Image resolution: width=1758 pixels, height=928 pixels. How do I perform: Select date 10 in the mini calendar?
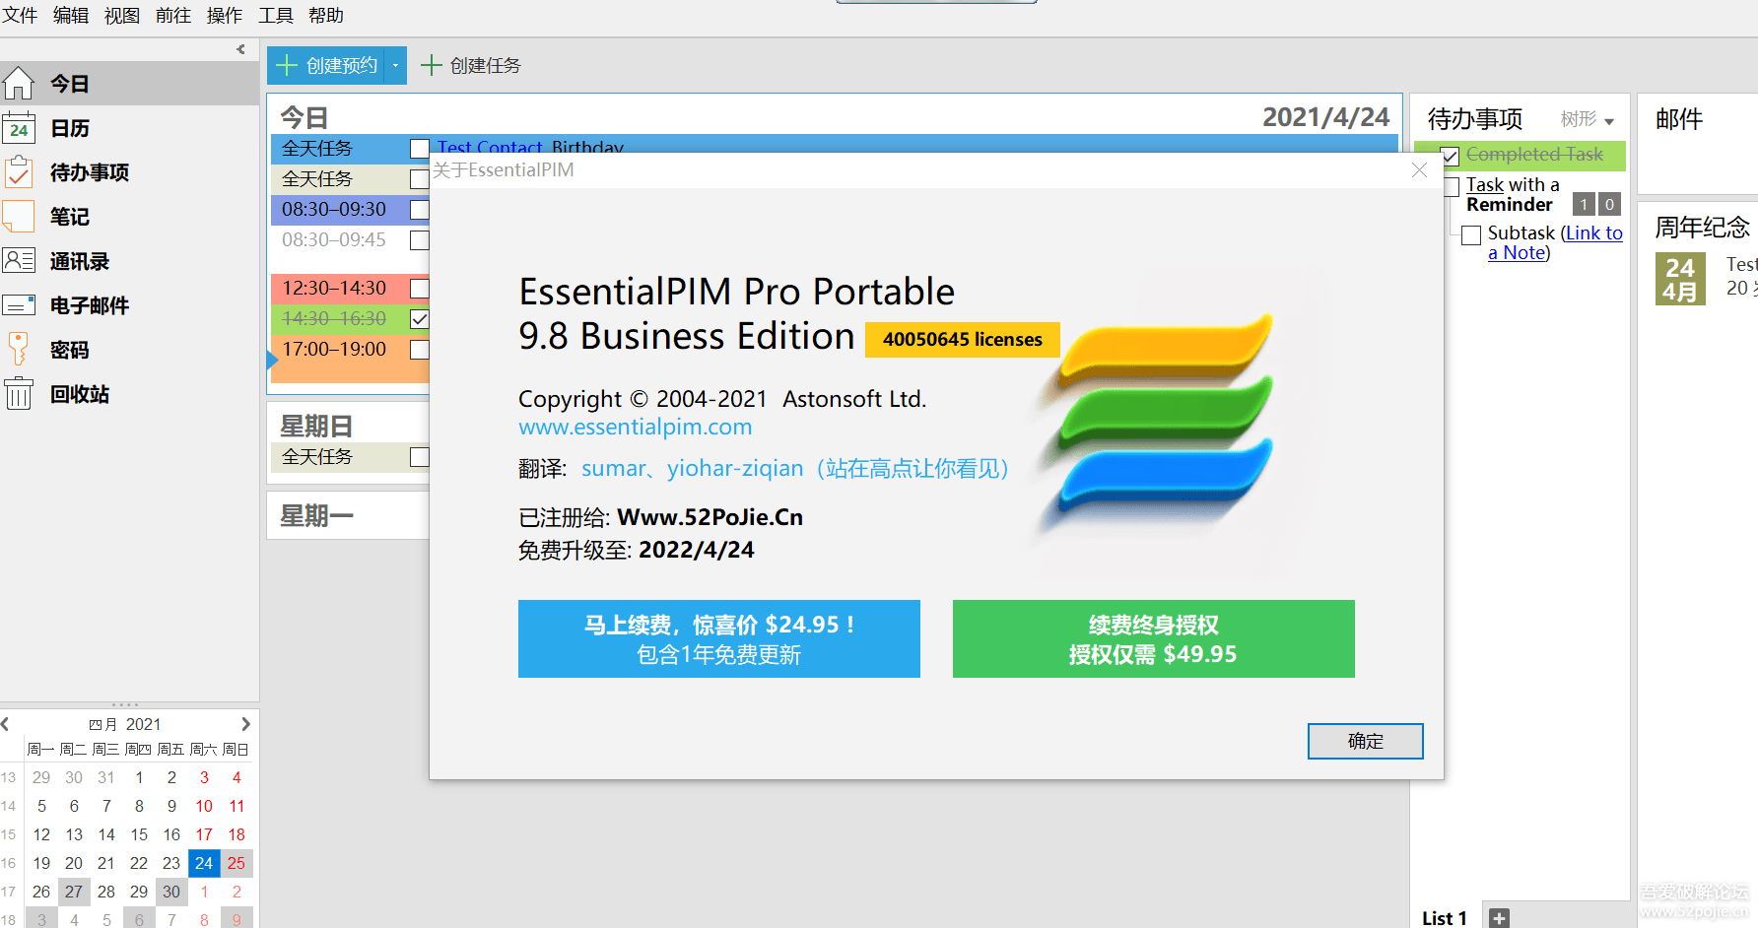pyautogui.click(x=204, y=806)
